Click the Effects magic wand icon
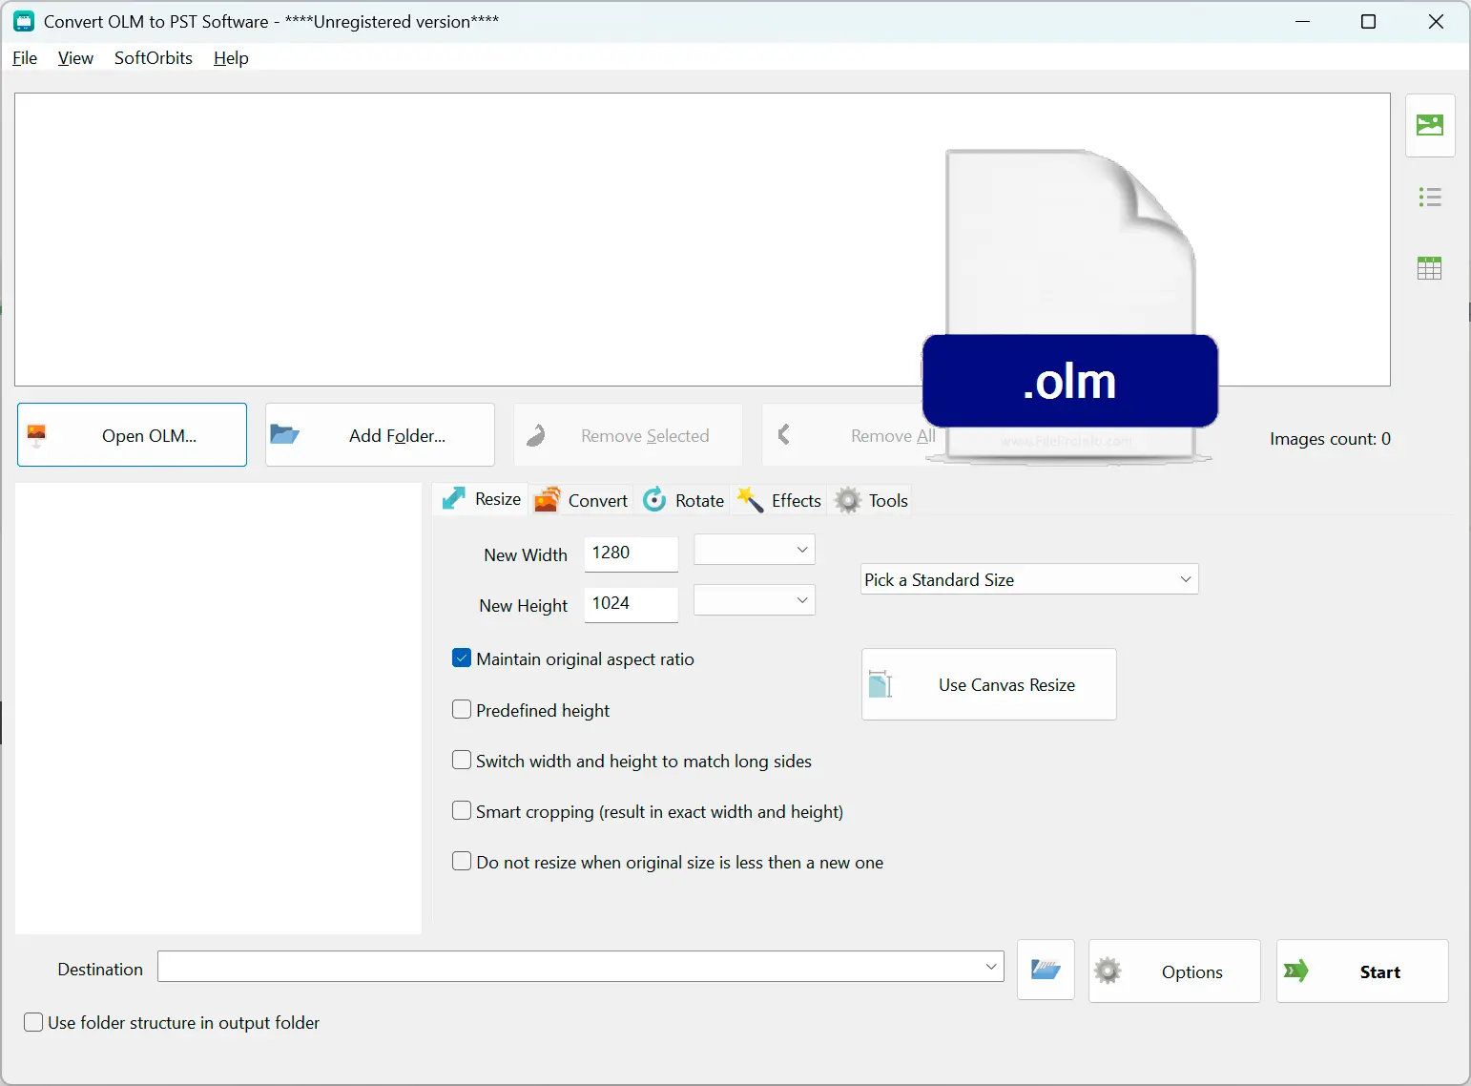Viewport: 1471px width, 1086px height. (751, 500)
